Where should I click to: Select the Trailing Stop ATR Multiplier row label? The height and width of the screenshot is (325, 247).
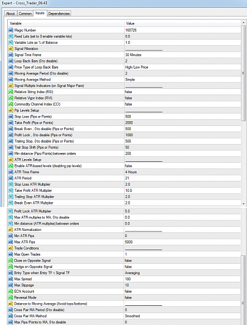point(34,197)
